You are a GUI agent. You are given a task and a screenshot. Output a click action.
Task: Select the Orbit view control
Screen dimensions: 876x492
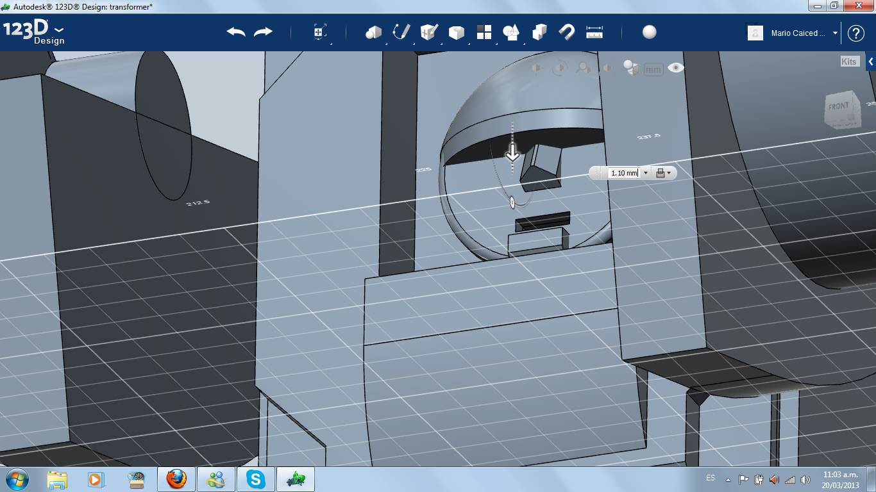click(x=559, y=68)
